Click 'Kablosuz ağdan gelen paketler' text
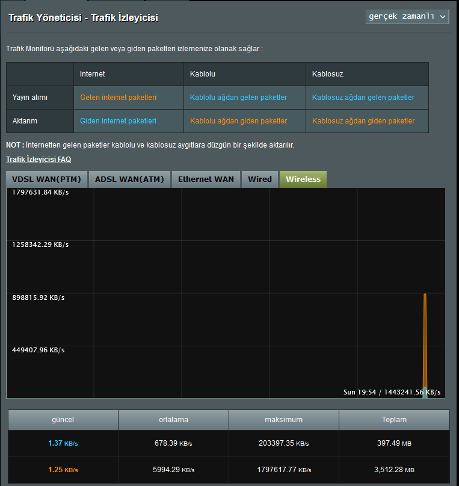The width and height of the screenshot is (459, 486). coord(363,98)
